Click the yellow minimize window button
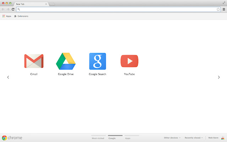This screenshot has height=142, width=227. pyautogui.click(x=7, y=3)
